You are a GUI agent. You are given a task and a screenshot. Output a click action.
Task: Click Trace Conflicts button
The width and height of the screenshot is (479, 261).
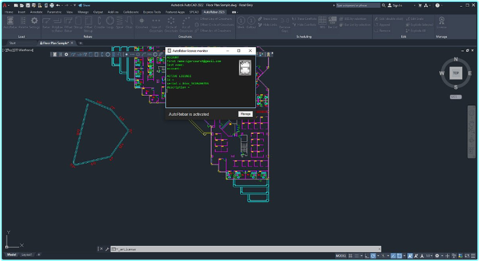pyautogui.click(x=304, y=19)
